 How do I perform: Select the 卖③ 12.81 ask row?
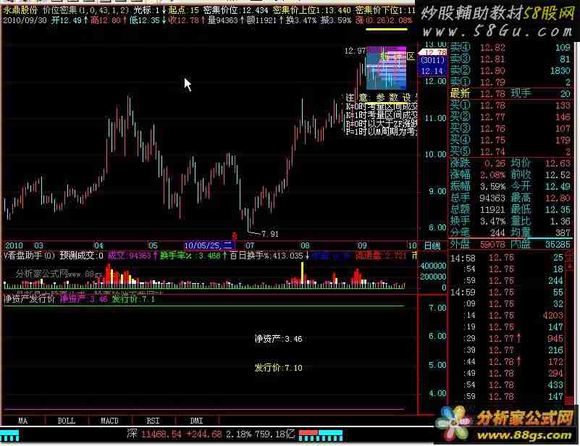(x=510, y=59)
